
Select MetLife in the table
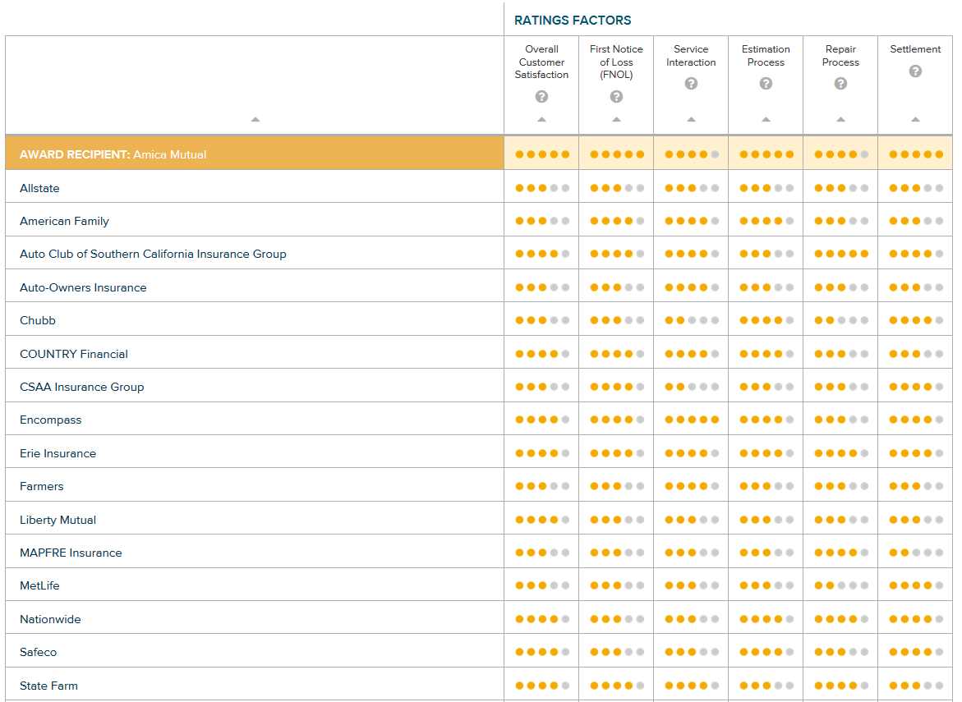click(x=39, y=585)
